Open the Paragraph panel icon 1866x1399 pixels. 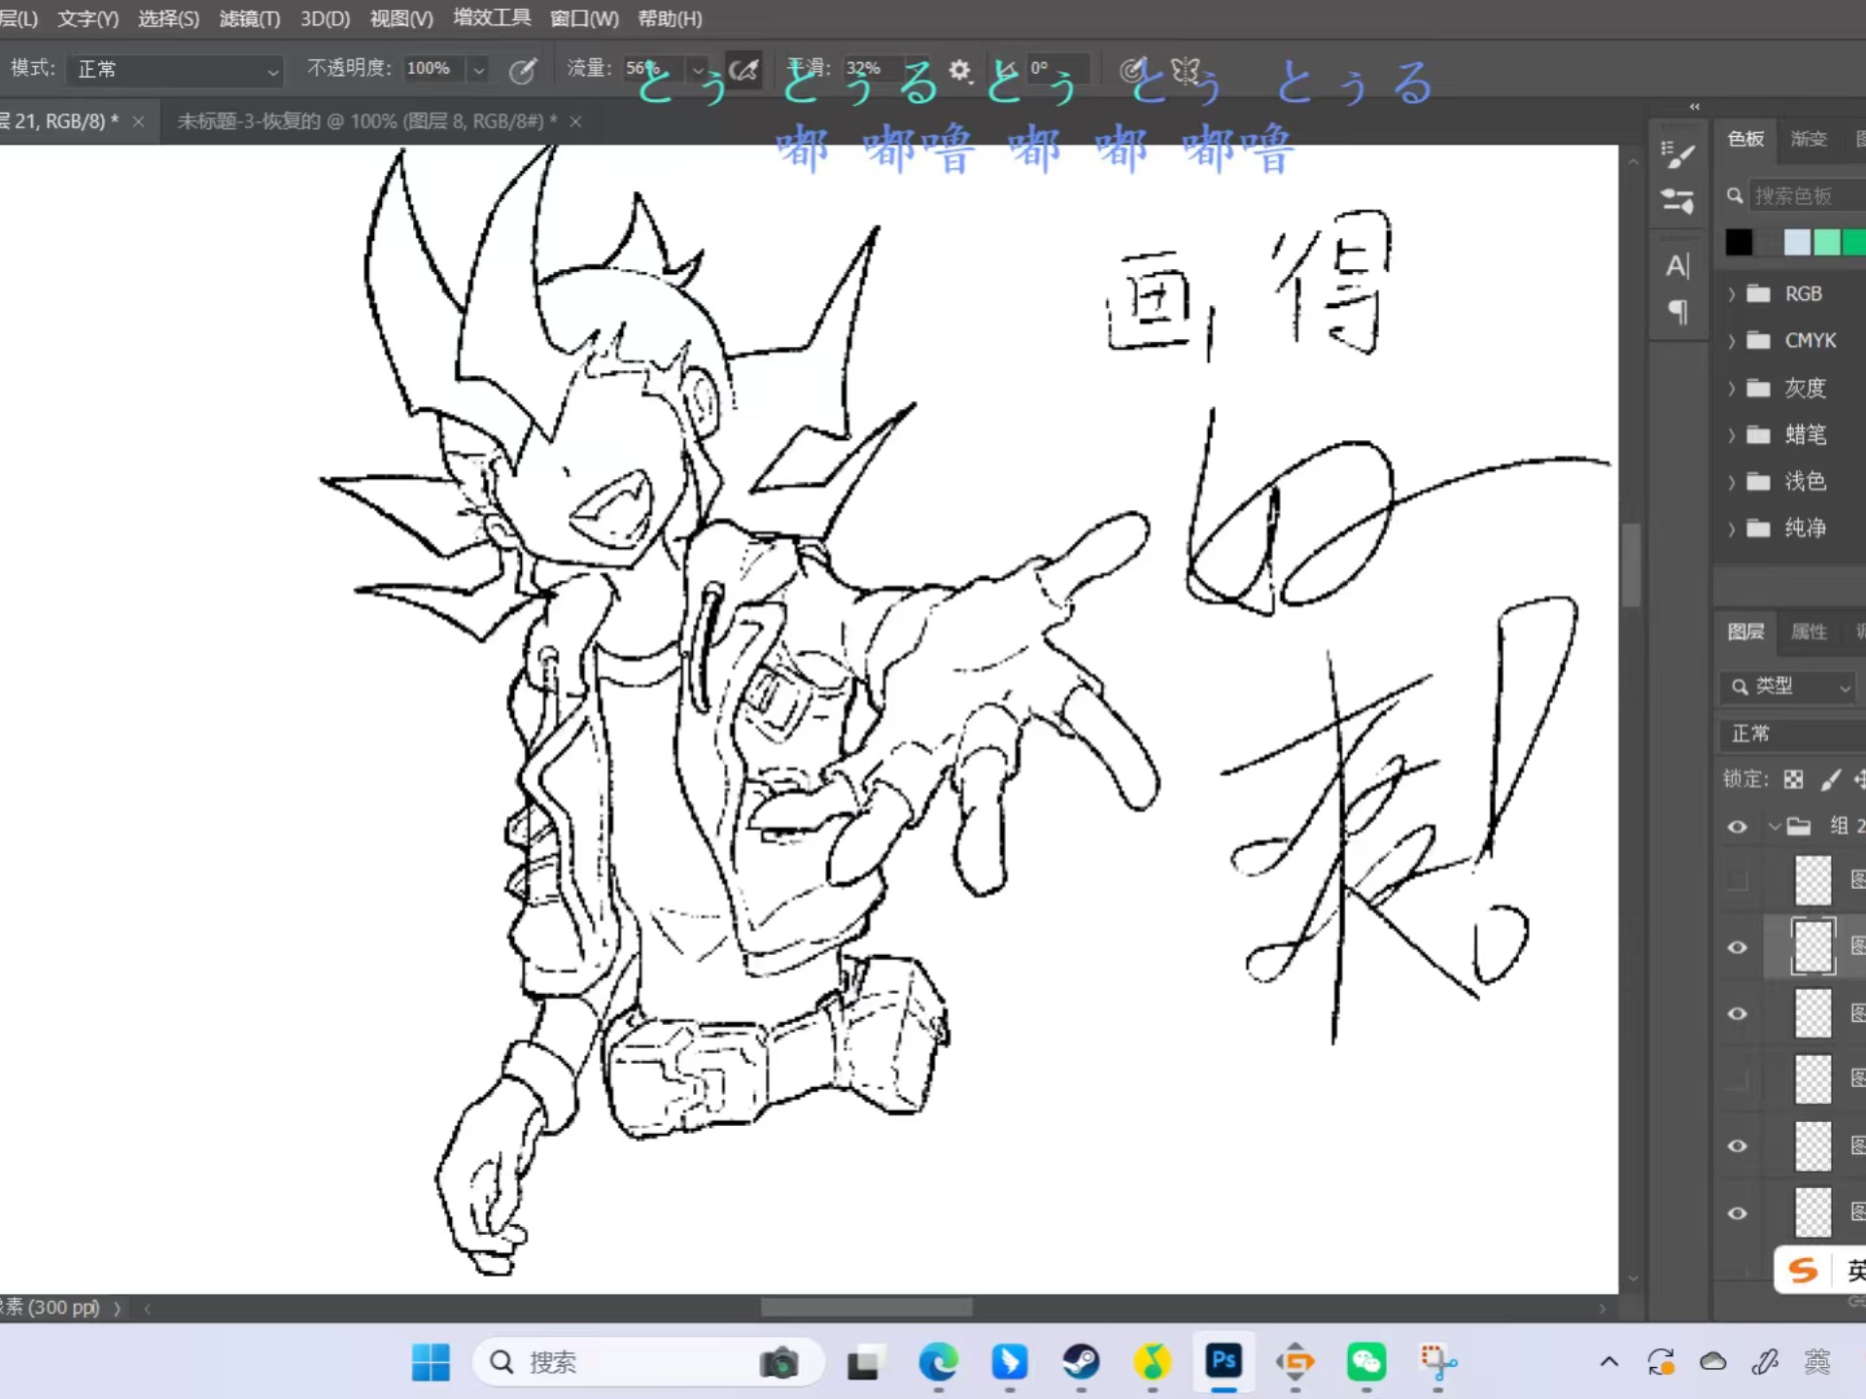1677,312
